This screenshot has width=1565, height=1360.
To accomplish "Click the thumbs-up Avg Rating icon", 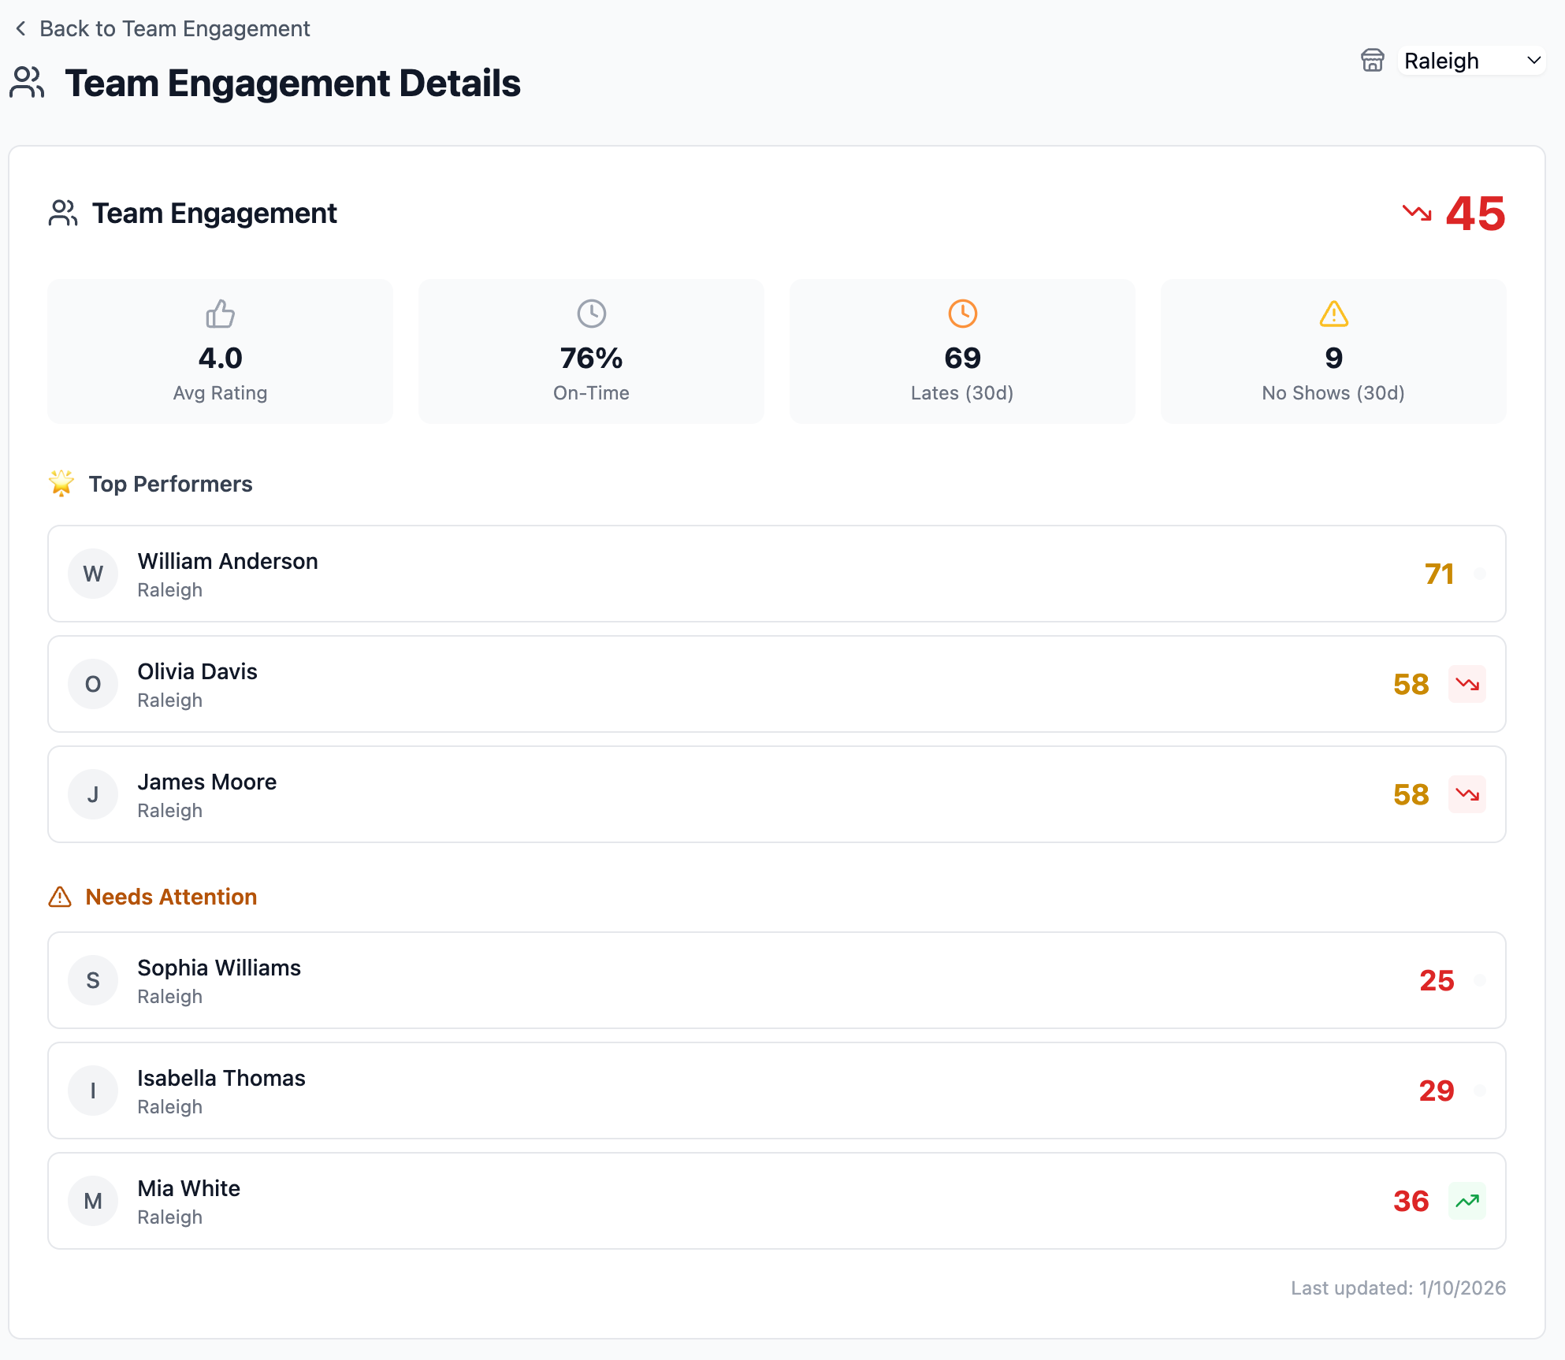I will point(220,314).
